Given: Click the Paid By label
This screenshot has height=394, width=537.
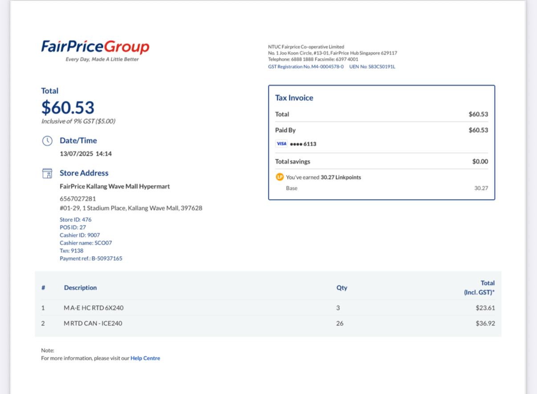Looking at the screenshot, I should [285, 130].
